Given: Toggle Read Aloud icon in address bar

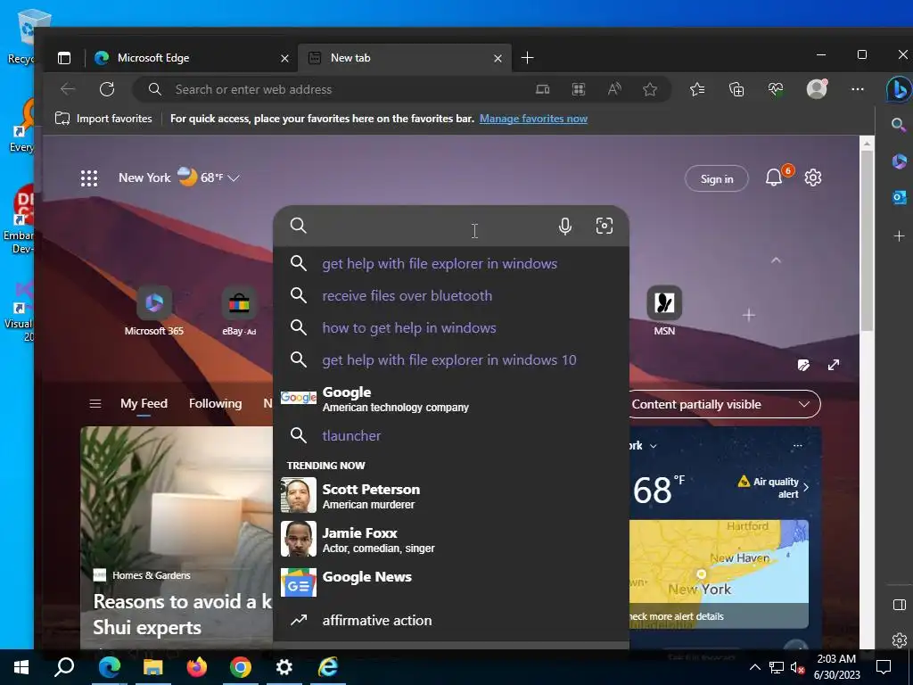Looking at the screenshot, I should pos(614,89).
